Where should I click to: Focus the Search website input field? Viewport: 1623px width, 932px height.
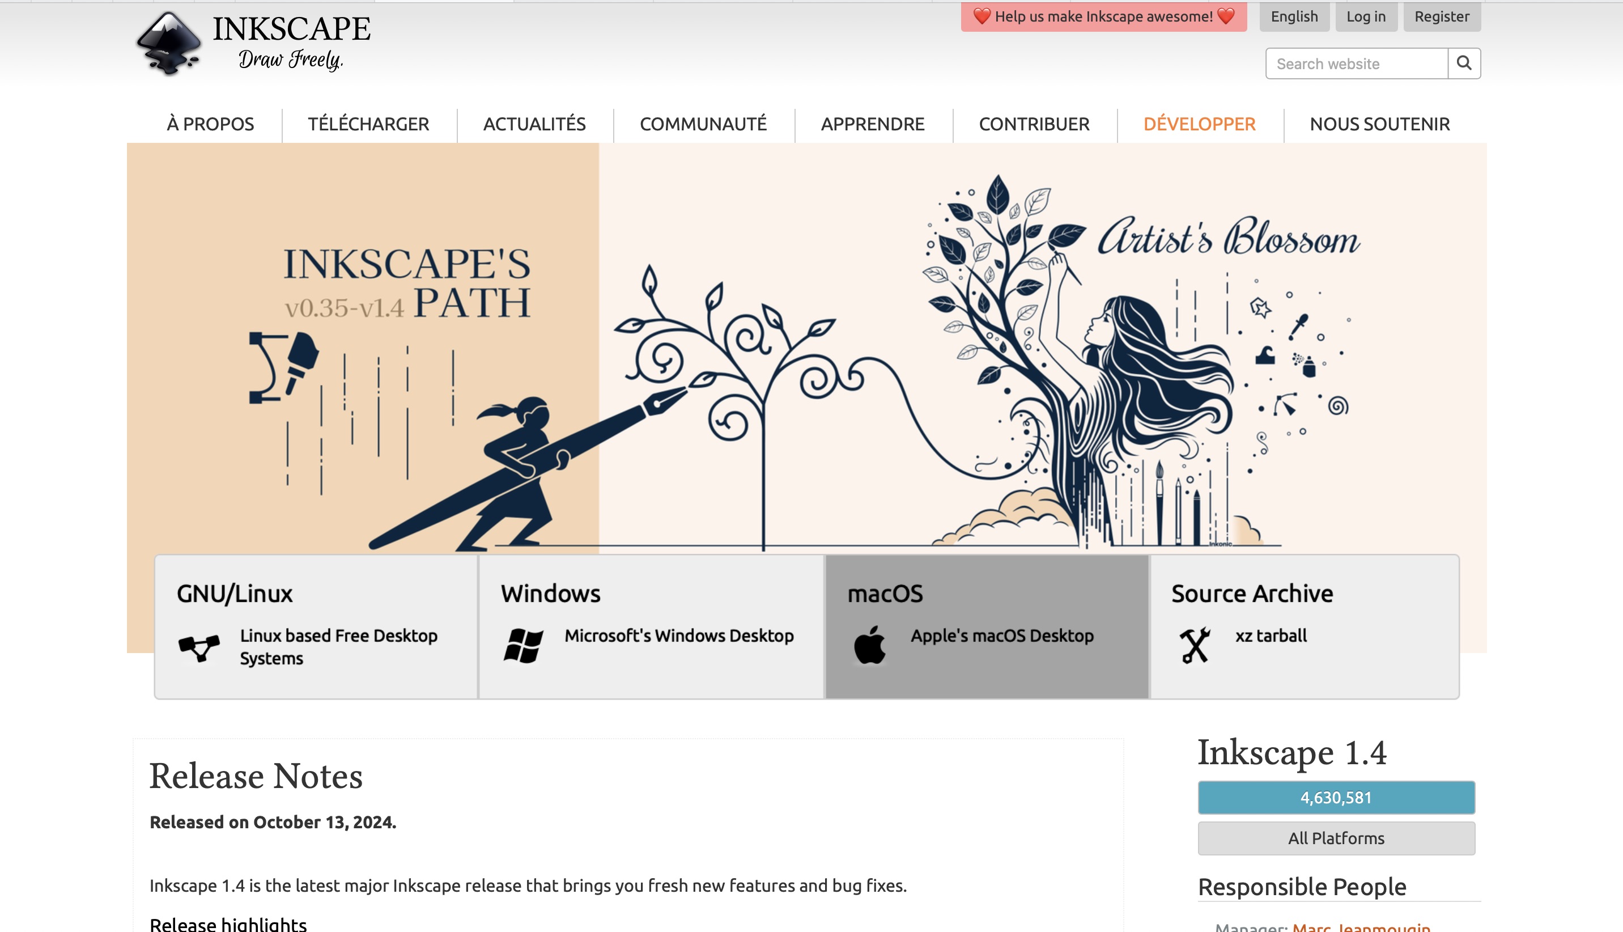point(1356,64)
